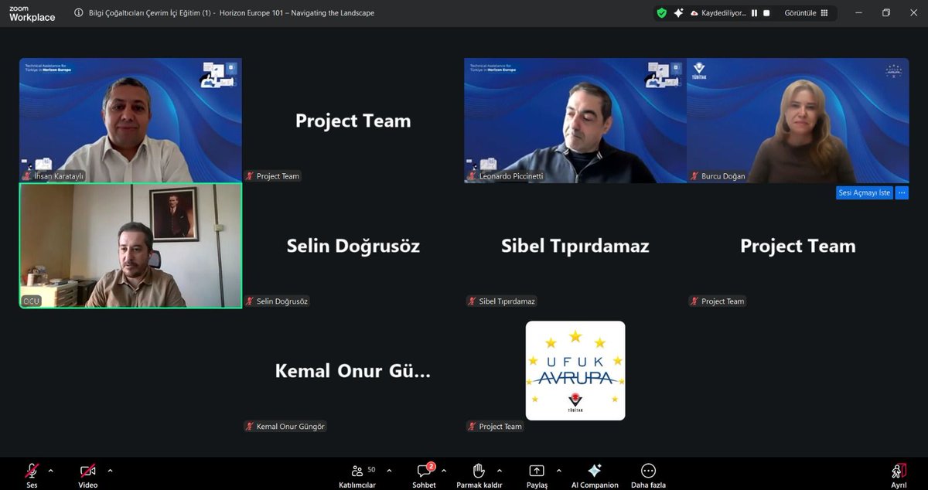Open the Görüntüle view menu
Screen dimensions: 928x490
(807, 13)
